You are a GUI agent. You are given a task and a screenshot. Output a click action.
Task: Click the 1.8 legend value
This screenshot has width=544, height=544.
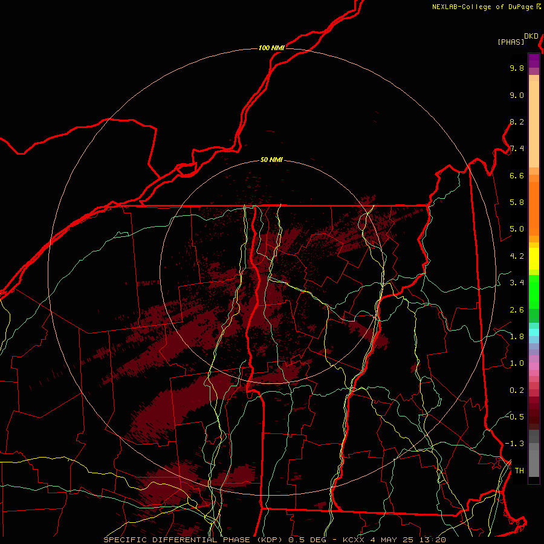pyautogui.click(x=517, y=337)
